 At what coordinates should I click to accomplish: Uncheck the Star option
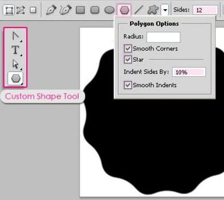tap(128, 60)
